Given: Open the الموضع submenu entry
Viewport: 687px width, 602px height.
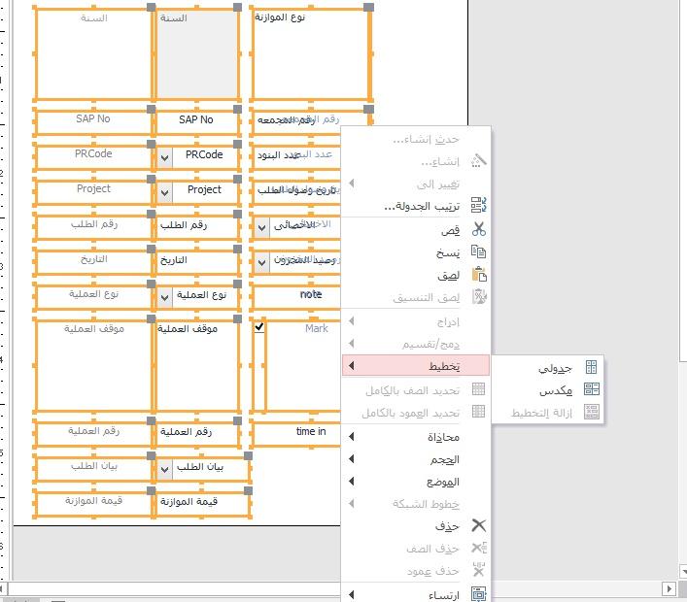Looking at the screenshot, I should point(415,482).
